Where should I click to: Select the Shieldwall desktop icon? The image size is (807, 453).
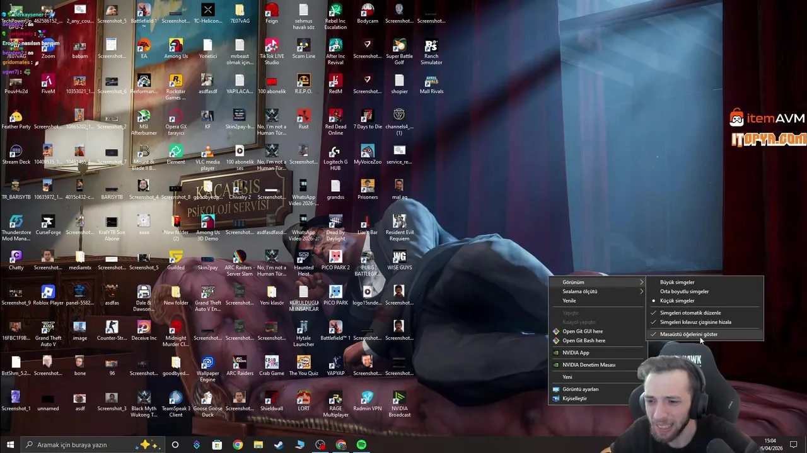point(272,401)
